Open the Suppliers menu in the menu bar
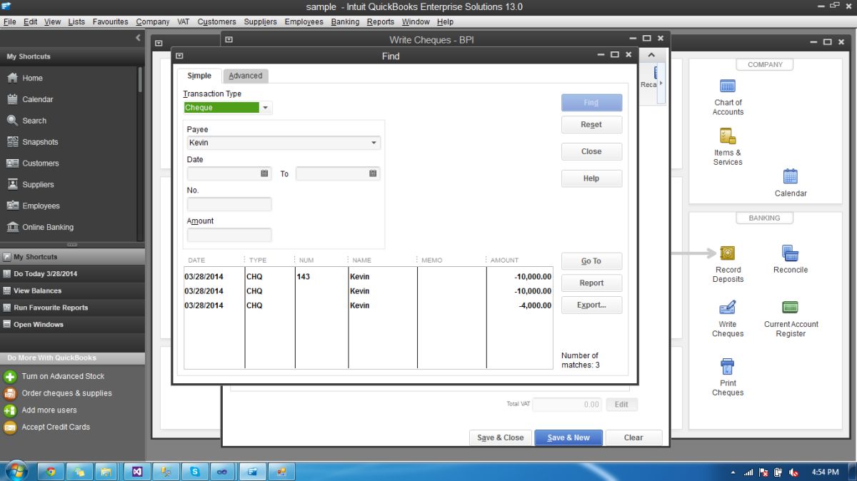Screen dimensions: 857x481 260,22
